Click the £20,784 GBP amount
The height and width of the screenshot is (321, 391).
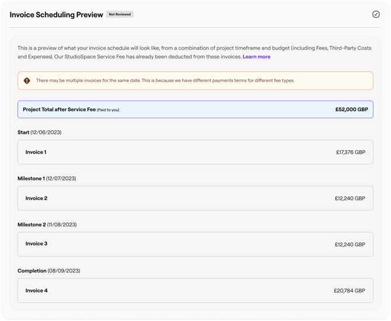(x=350, y=291)
